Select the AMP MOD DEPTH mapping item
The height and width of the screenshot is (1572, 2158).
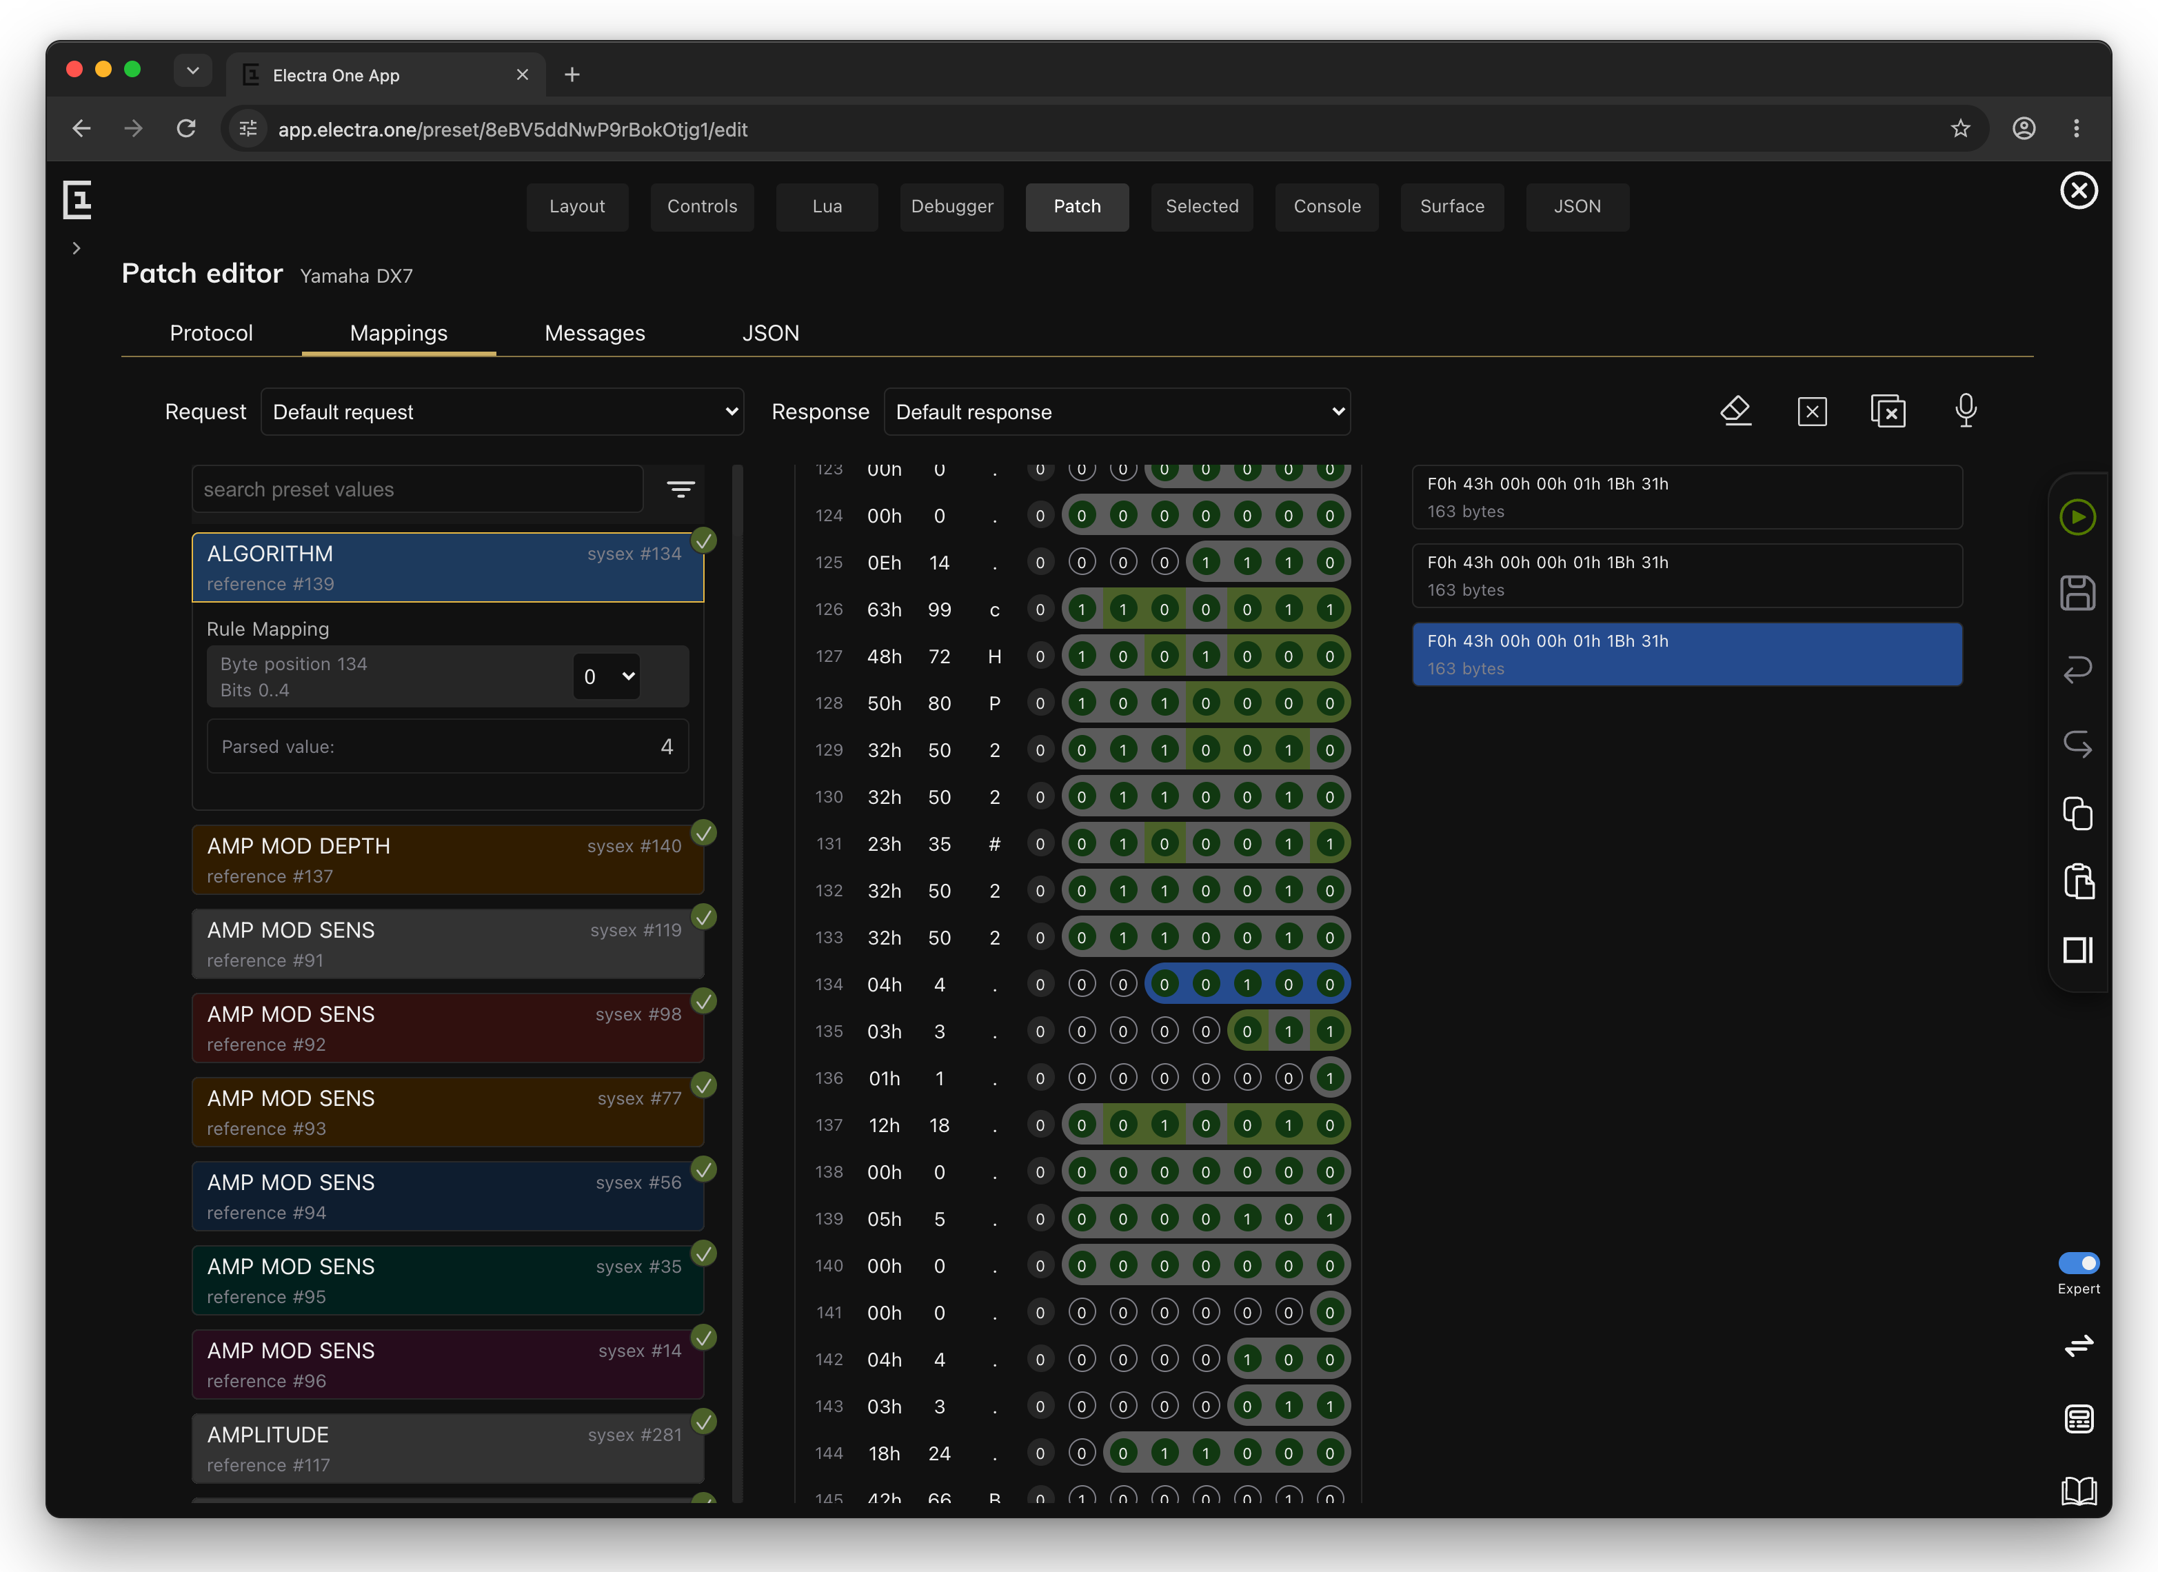447,859
